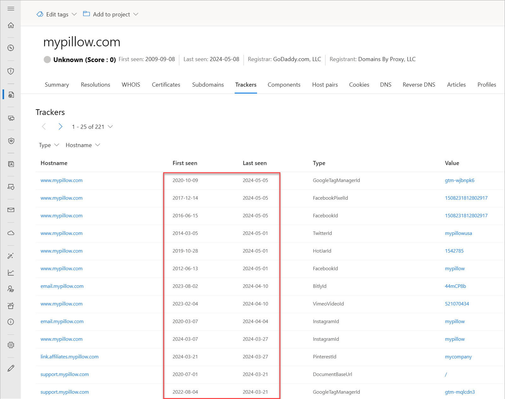Image resolution: width=505 pixels, height=399 pixels.
Task: Open the 44mCP8b value link
Action: [455, 286]
